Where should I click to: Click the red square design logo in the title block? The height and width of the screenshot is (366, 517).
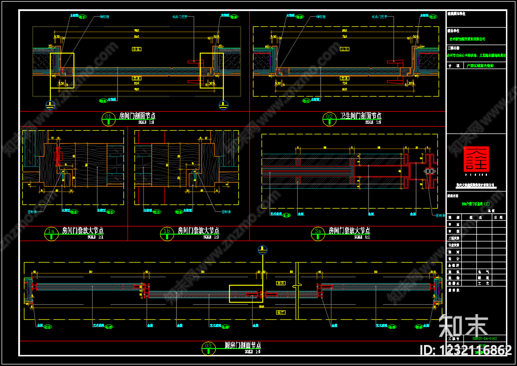click(x=476, y=159)
